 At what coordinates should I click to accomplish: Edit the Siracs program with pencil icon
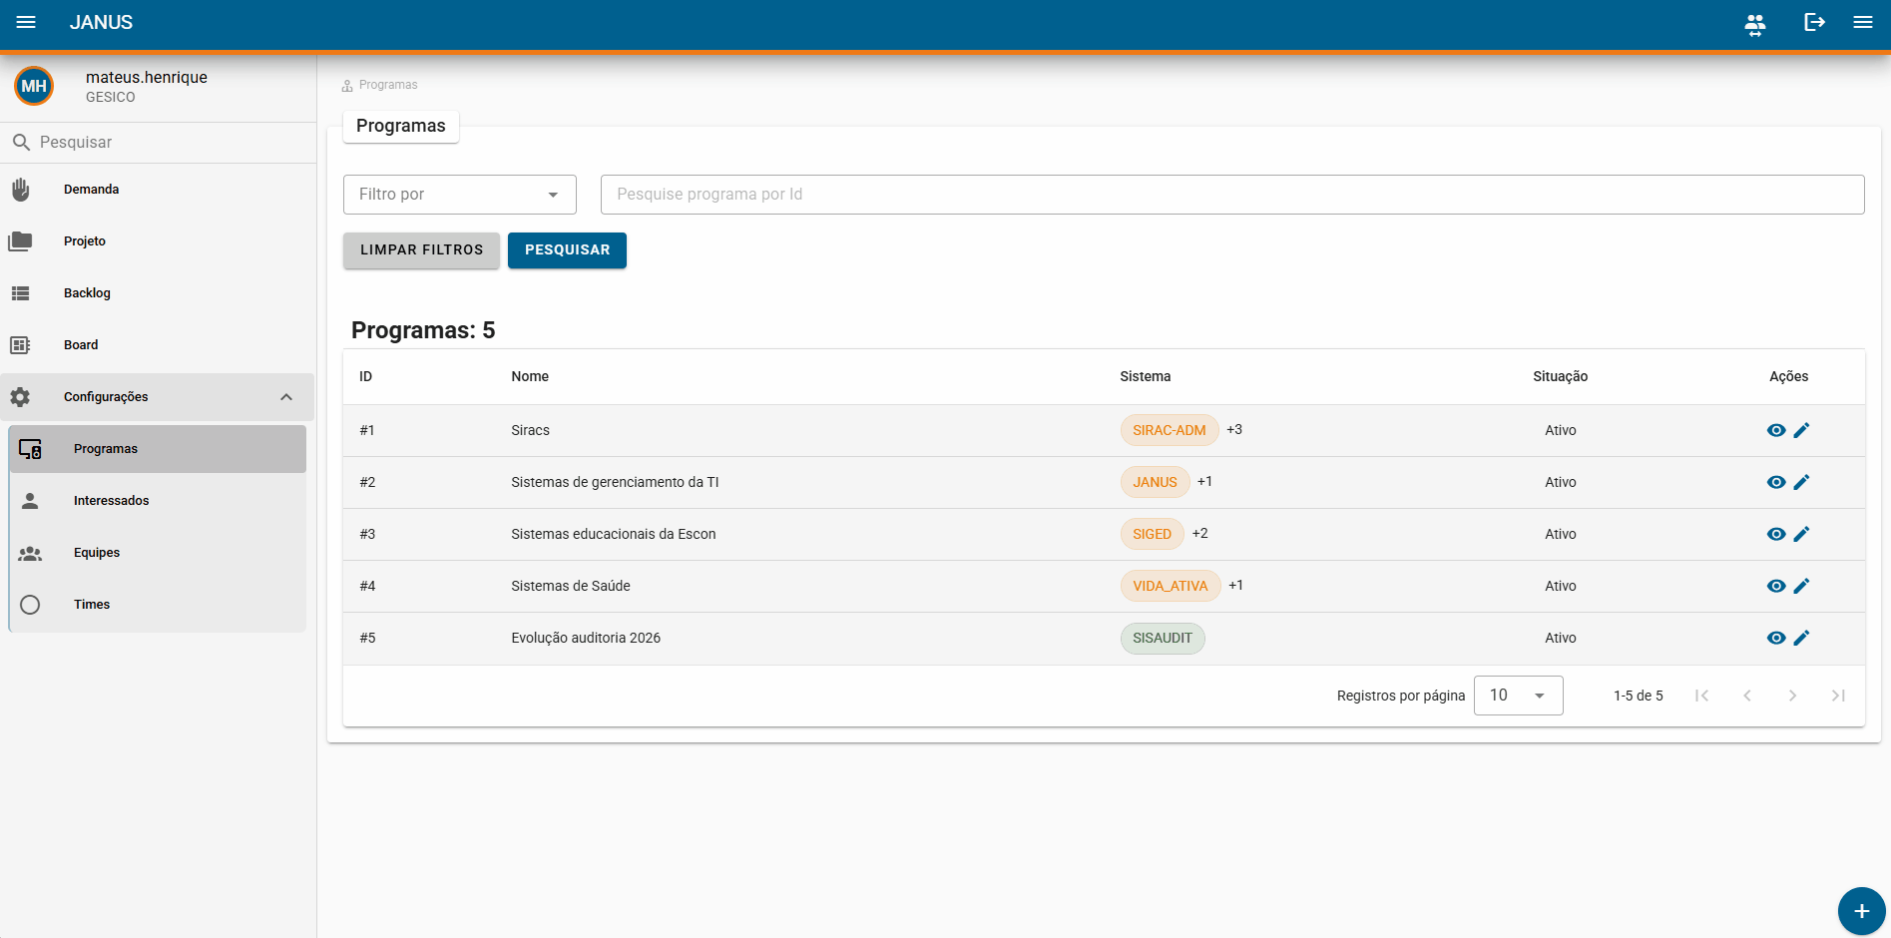click(1801, 430)
